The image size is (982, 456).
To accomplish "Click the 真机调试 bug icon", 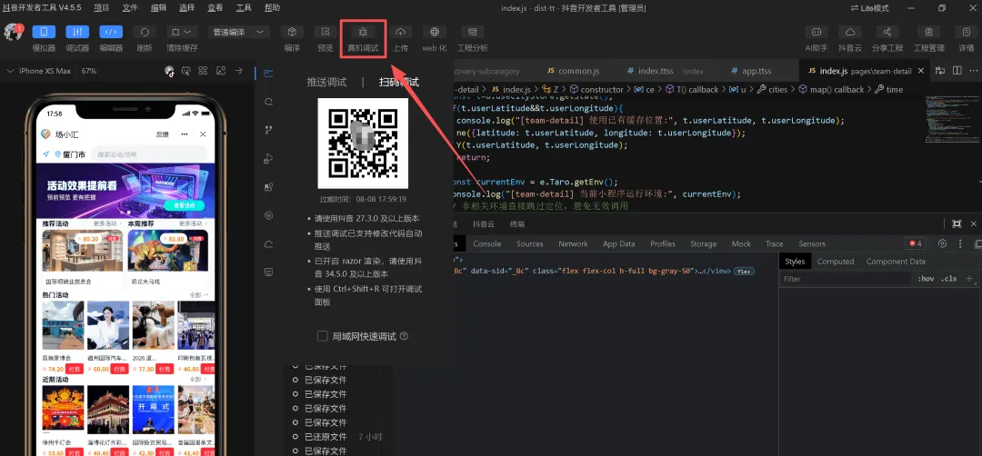I will tap(363, 32).
